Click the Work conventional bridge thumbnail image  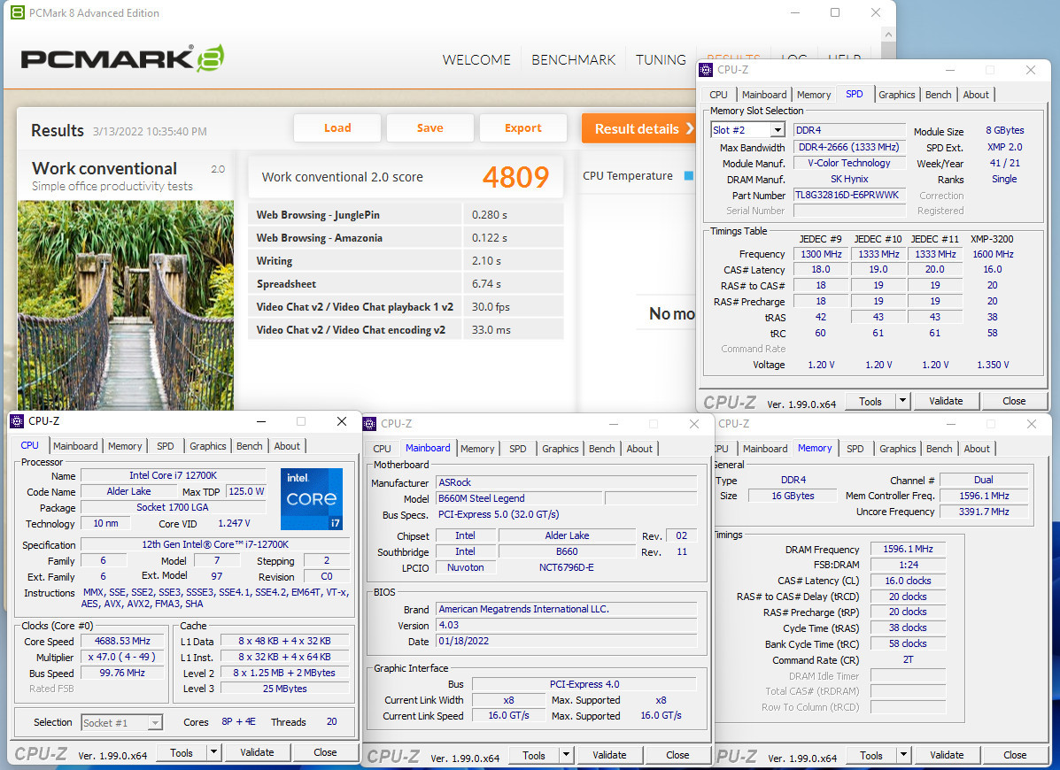[x=126, y=305]
